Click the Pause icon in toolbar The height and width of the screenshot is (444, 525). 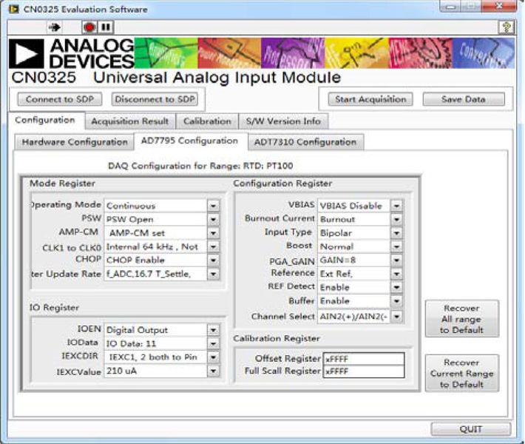coord(106,27)
